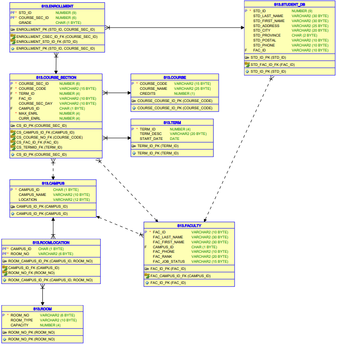Click the diamond index icon beside ENROLLMENT_PK
Image resolution: width=337 pixels, height=344 pixels.
click(13, 48)
